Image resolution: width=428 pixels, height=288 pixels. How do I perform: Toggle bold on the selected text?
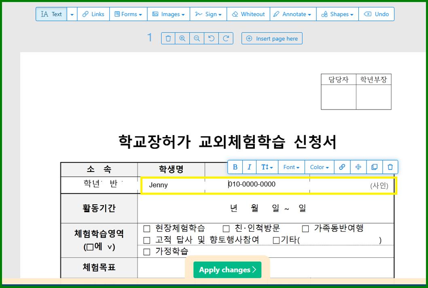pyautogui.click(x=235, y=167)
